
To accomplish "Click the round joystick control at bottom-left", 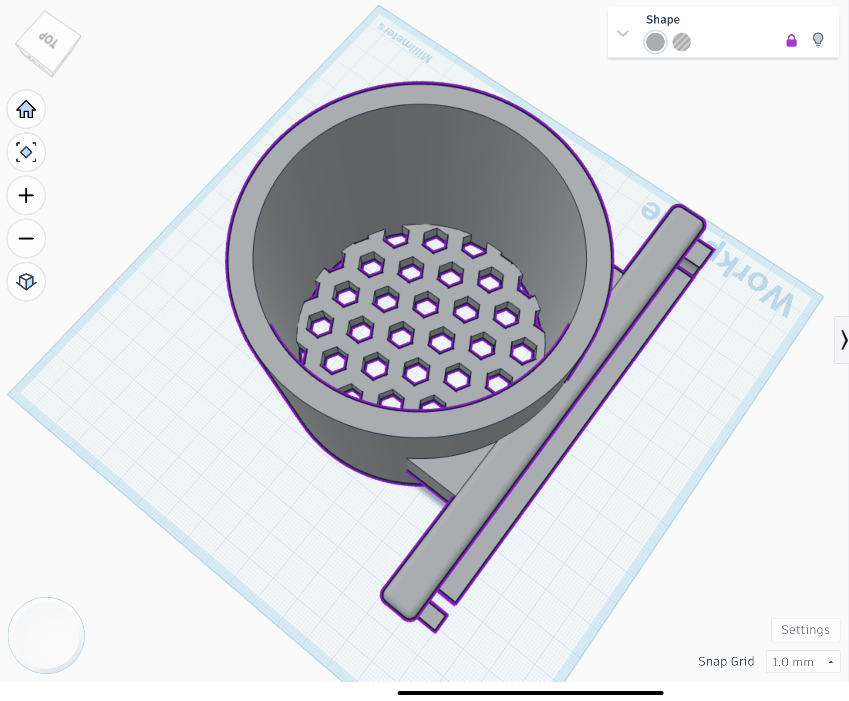I will 46,635.
